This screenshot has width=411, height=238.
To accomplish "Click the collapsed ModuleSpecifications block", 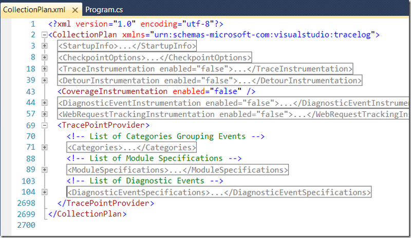I will [177, 170].
